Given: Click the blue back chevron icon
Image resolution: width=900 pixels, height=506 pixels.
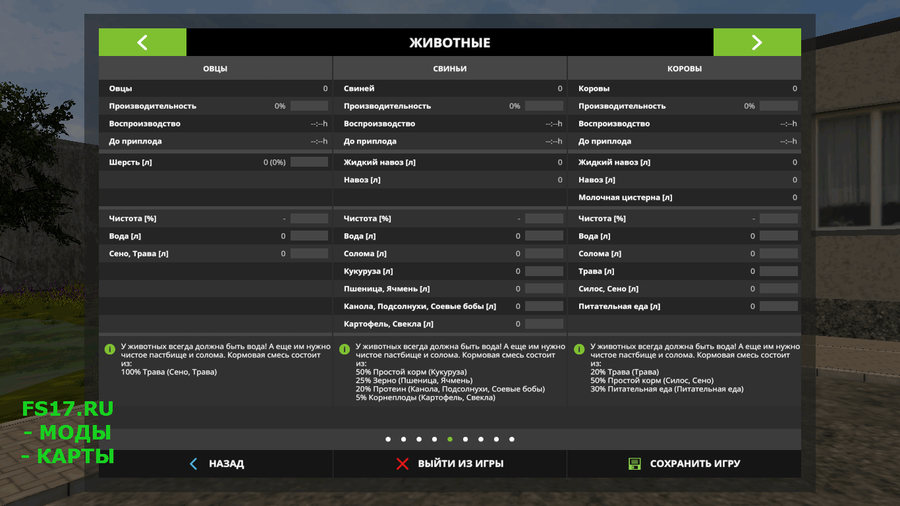Looking at the screenshot, I should coord(193,464).
